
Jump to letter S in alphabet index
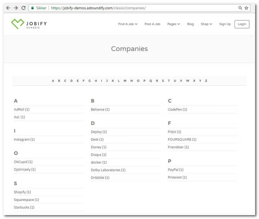pos(163,81)
